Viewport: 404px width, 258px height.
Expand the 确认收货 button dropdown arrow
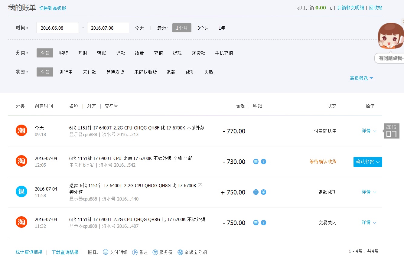tap(378, 162)
